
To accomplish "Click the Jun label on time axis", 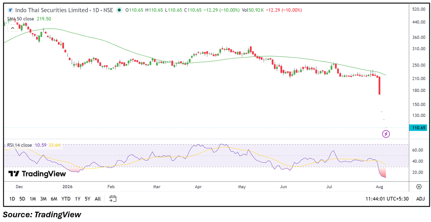I will point(283,187).
